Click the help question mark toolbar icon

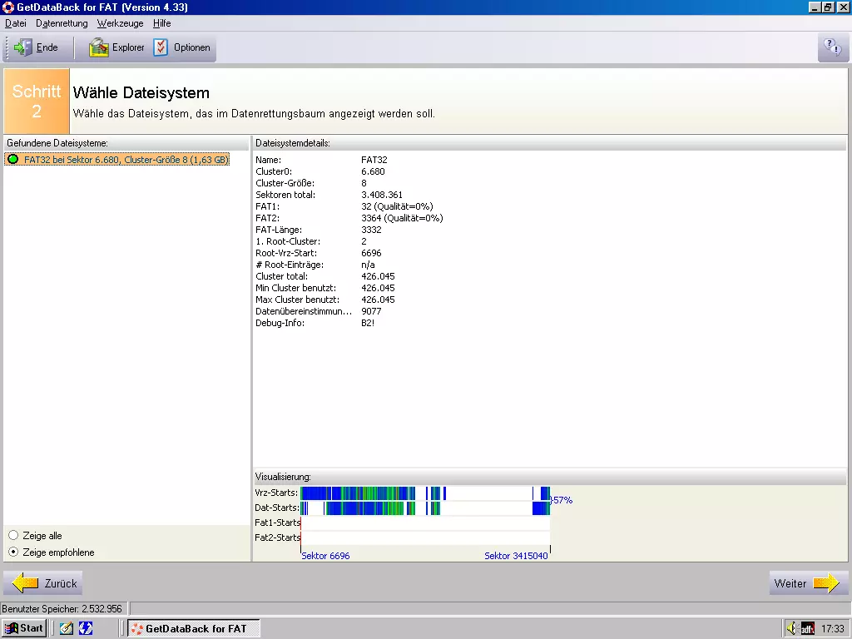click(832, 47)
